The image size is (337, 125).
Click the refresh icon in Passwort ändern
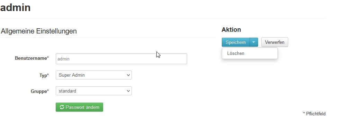coord(62,107)
